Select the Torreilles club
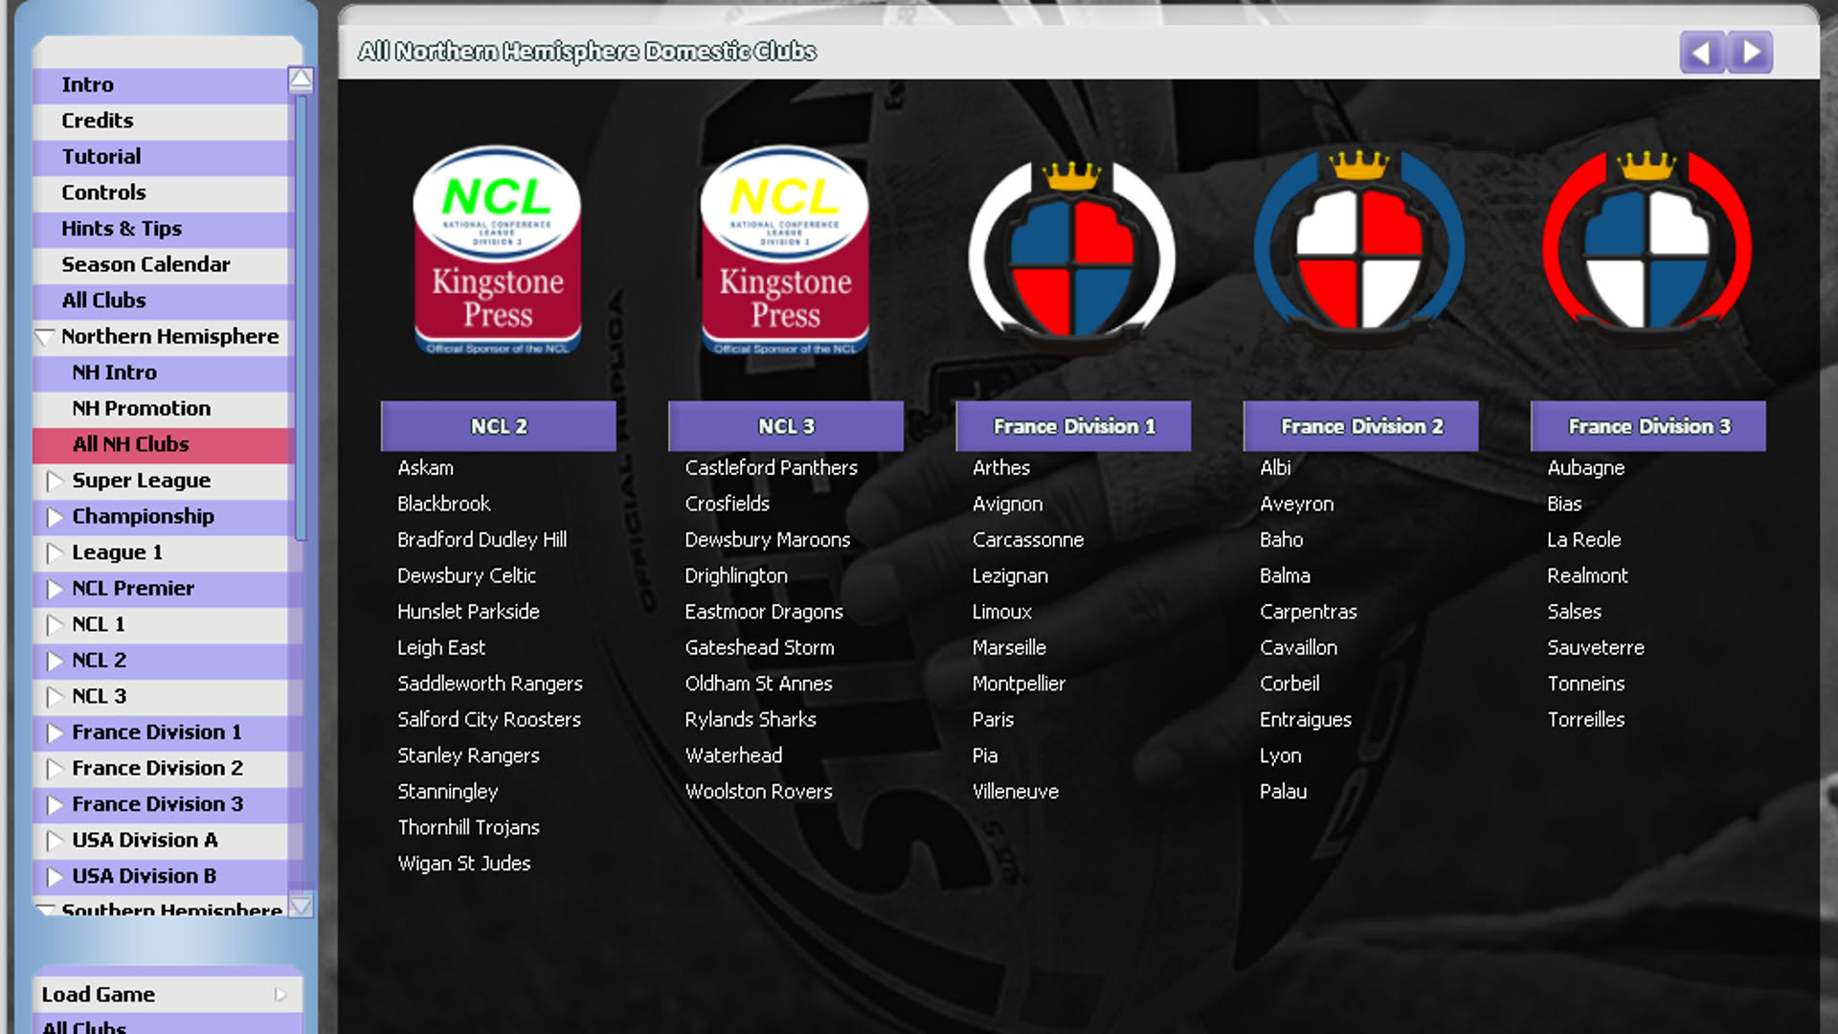Screen dimensions: 1838x1034 tap(1585, 720)
